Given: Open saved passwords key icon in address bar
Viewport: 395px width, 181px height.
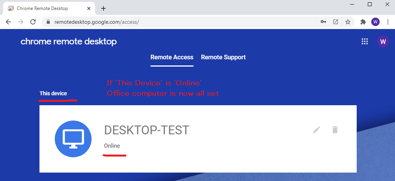Looking at the screenshot, I should [x=323, y=22].
